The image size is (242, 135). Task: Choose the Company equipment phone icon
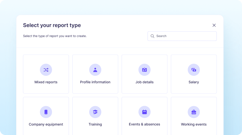click(46, 112)
